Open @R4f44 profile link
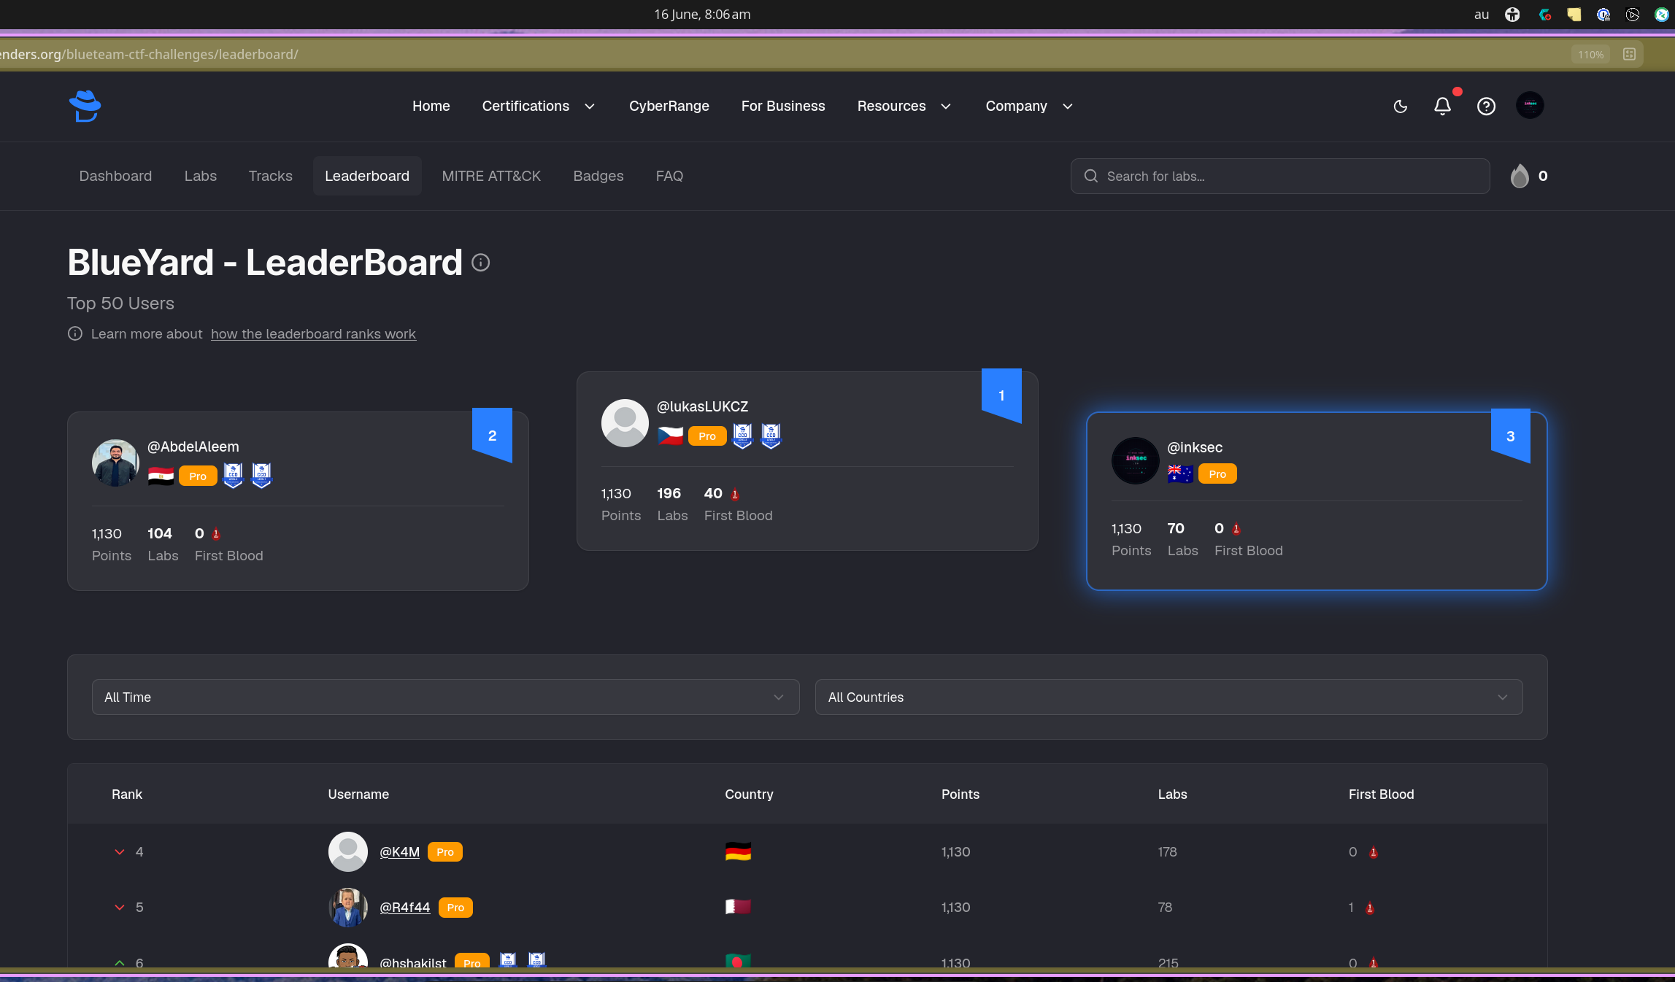This screenshot has height=982, width=1675. 405,908
